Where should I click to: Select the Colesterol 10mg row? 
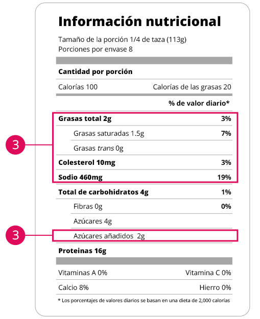coord(145,162)
